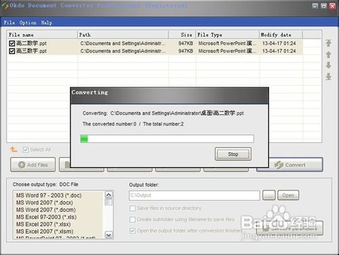Sort by the Path column header
Viewport: 339px width, 255px height.
coord(123,35)
